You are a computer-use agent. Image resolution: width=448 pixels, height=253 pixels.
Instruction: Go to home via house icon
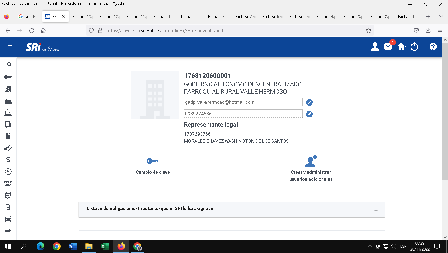(401, 47)
